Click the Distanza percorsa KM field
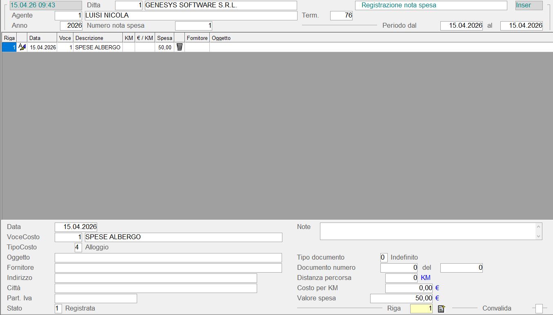553x315 pixels. tap(402, 278)
